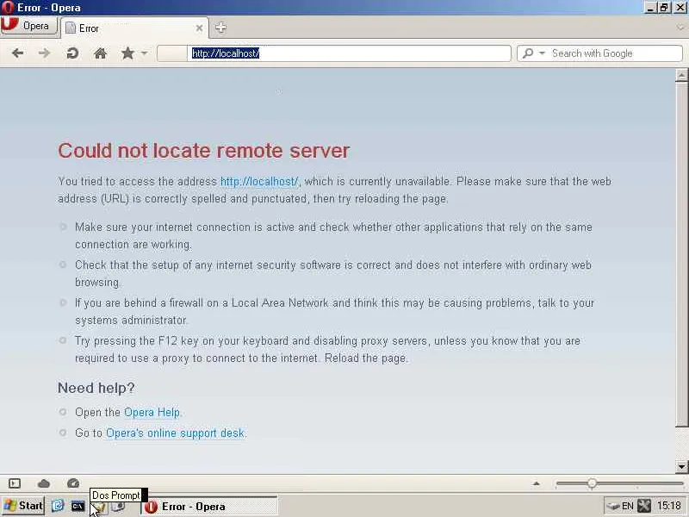Image resolution: width=689 pixels, height=517 pixels.
Task: Go back with the Back arrow
Action: pyautogui.click(x=17, y=53)
